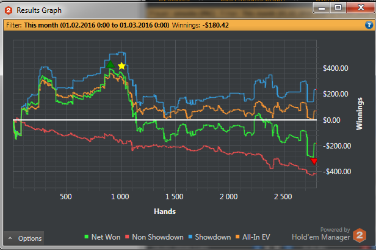This screenshot has width=376, height=250.
Task: Click the blue help question mark icon
Action: tap(369, 25)
